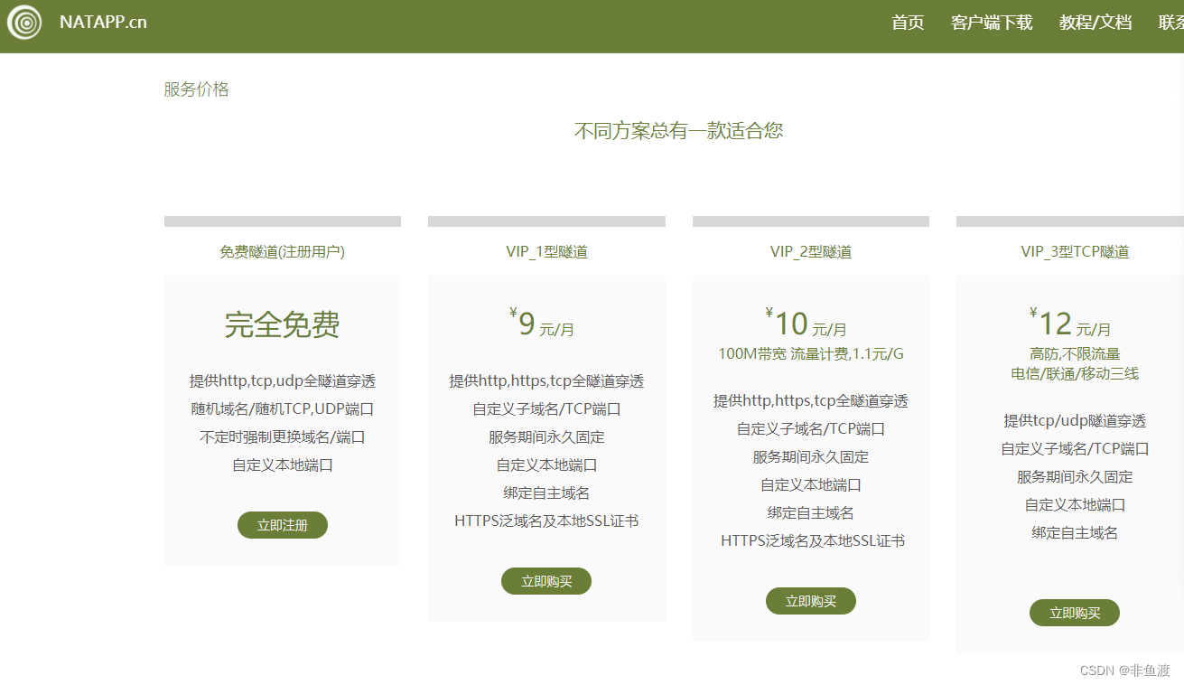Screen dimensions: 1184x685
Task: Select the VIP_2型隧道 plan title
Action: pos(811,252)
